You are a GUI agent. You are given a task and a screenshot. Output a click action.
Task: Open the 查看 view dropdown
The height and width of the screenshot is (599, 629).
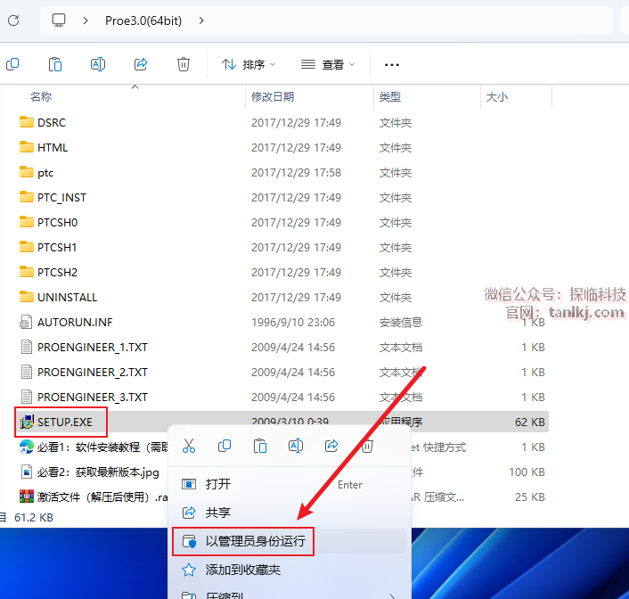(x=328, y=64)
